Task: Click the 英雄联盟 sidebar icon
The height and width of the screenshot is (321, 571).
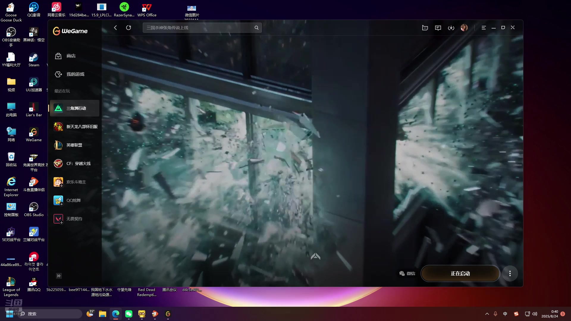Action: 58,145
